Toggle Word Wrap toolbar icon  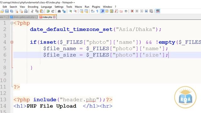[x=93, y=11]
